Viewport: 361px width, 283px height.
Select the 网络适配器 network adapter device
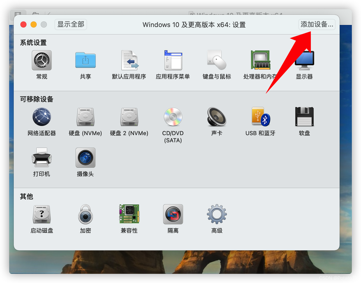pos(42,117)
